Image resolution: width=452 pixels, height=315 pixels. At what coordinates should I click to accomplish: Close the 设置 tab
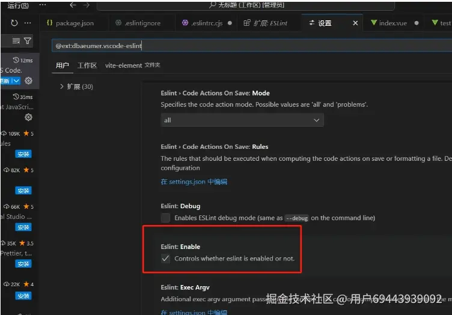[355, 23]
